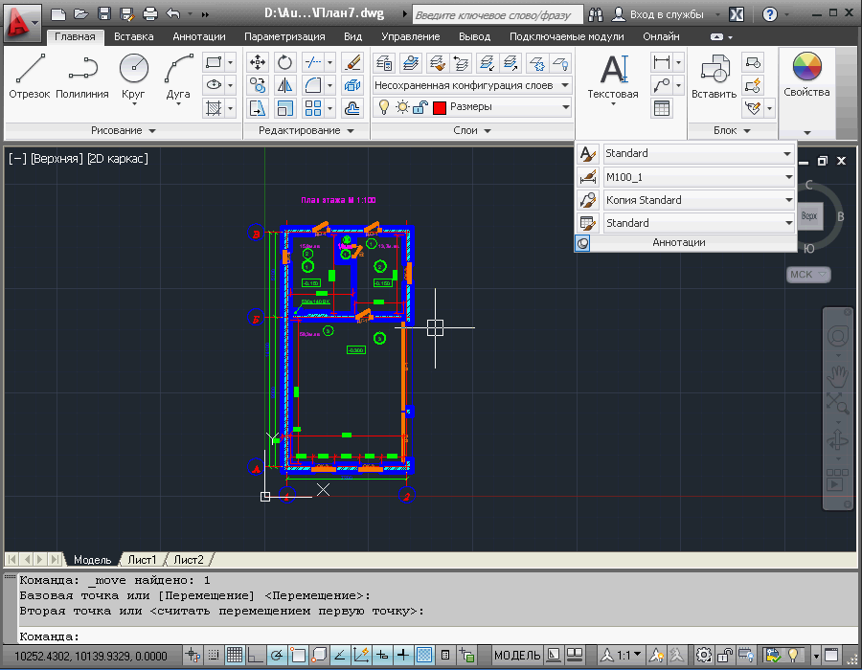Activate the Stretch tool
Viewport: 862px width, 670px height.
click(258, 108)
